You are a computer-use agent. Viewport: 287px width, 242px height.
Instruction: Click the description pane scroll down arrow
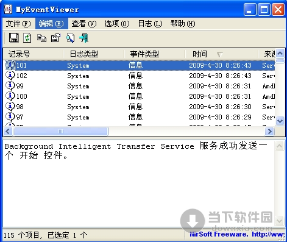(x=280, y=221)
